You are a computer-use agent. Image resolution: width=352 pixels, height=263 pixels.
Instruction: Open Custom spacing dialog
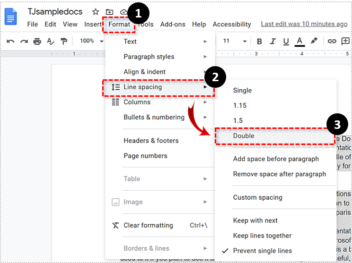(x=275, y=197)
